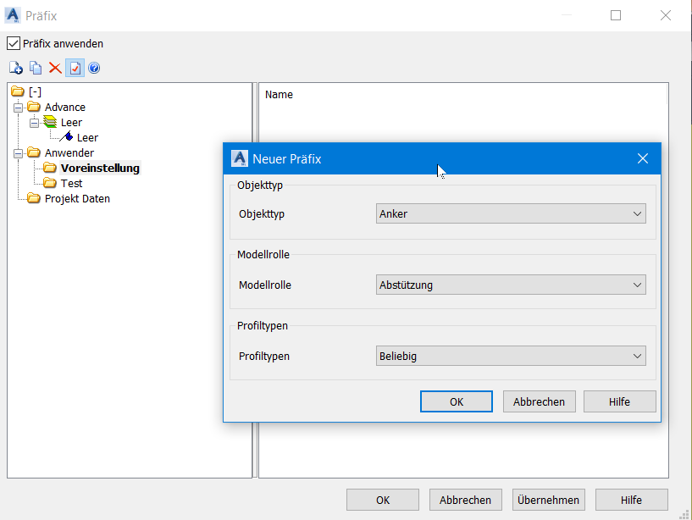Click the Projekt Daten folder icon
The height and width of the screenshot is (520, 692).
pyautogui.click(x=32, y=198)
